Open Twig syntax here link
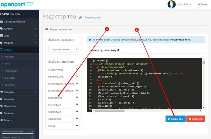Image resolution: width=211 pixels, height=139 pixels. coord(180,40)
